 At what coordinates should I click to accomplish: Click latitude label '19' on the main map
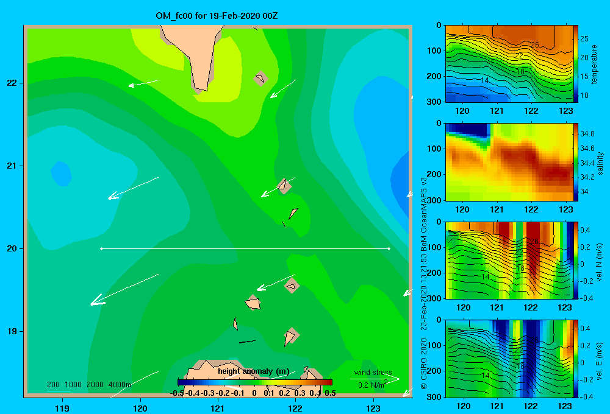click(x=12, y=331)
